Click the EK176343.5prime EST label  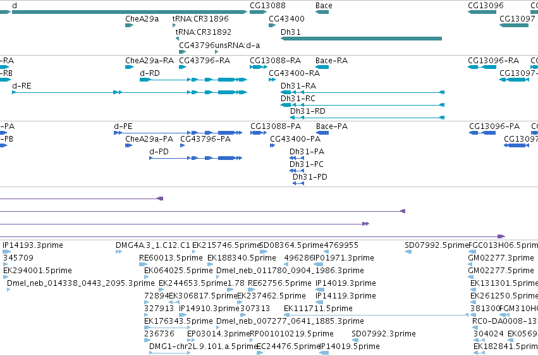178,321
